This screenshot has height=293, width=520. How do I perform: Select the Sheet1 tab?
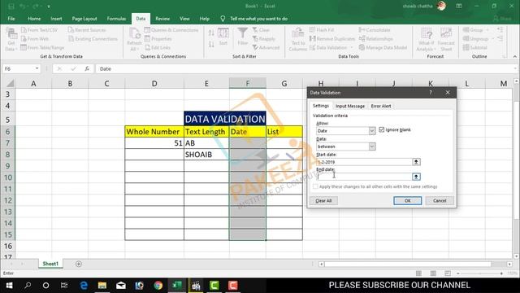pos(50,264)
